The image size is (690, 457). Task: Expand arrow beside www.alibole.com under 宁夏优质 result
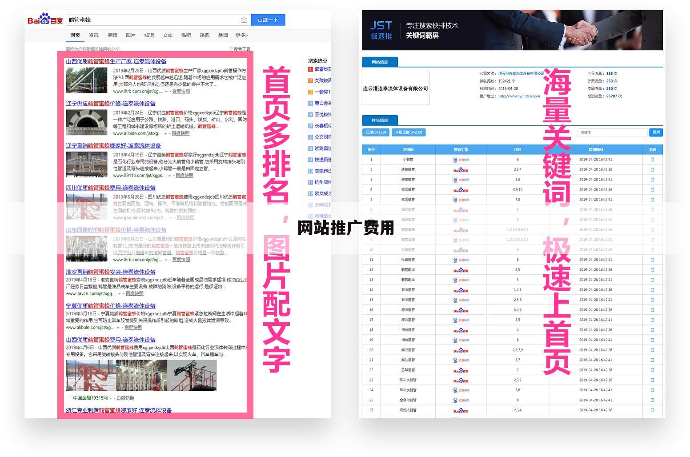coord(118,328)
